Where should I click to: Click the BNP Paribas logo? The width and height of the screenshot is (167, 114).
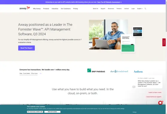(96, 70)
